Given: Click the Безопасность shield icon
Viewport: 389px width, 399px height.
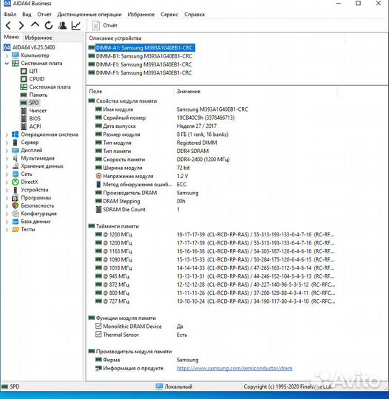Looking at the screenshot, I should click(16, 205).
